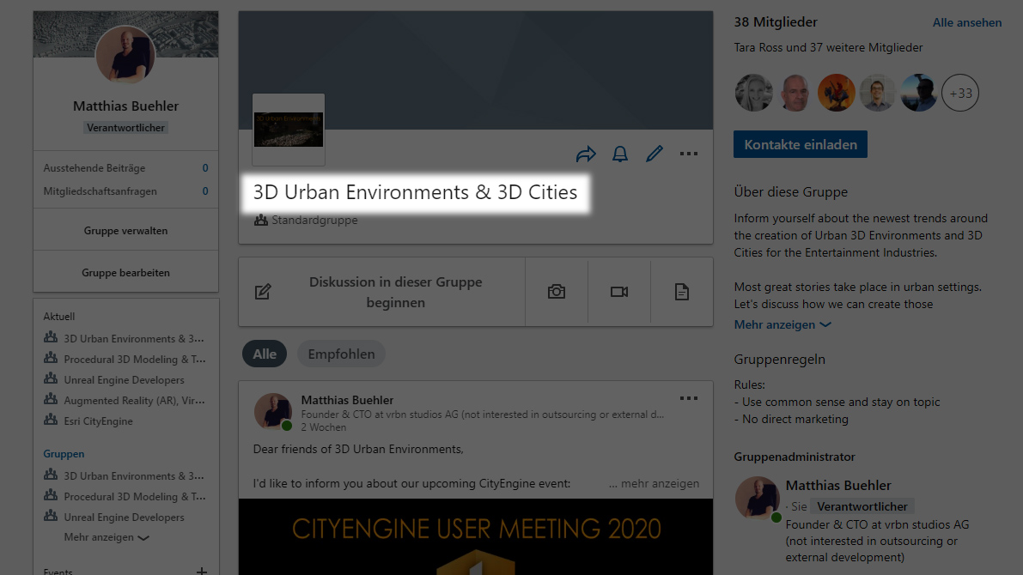Click the 38 Mitglieder heading
The width and height of the screenshot is (1023, 575).
coord(776,22)
